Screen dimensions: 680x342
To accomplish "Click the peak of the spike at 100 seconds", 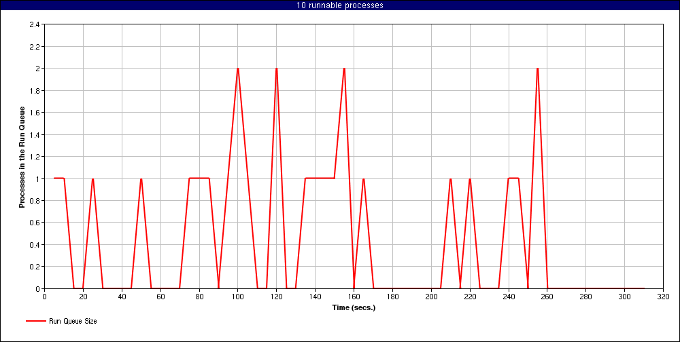I will pos(237,69).
